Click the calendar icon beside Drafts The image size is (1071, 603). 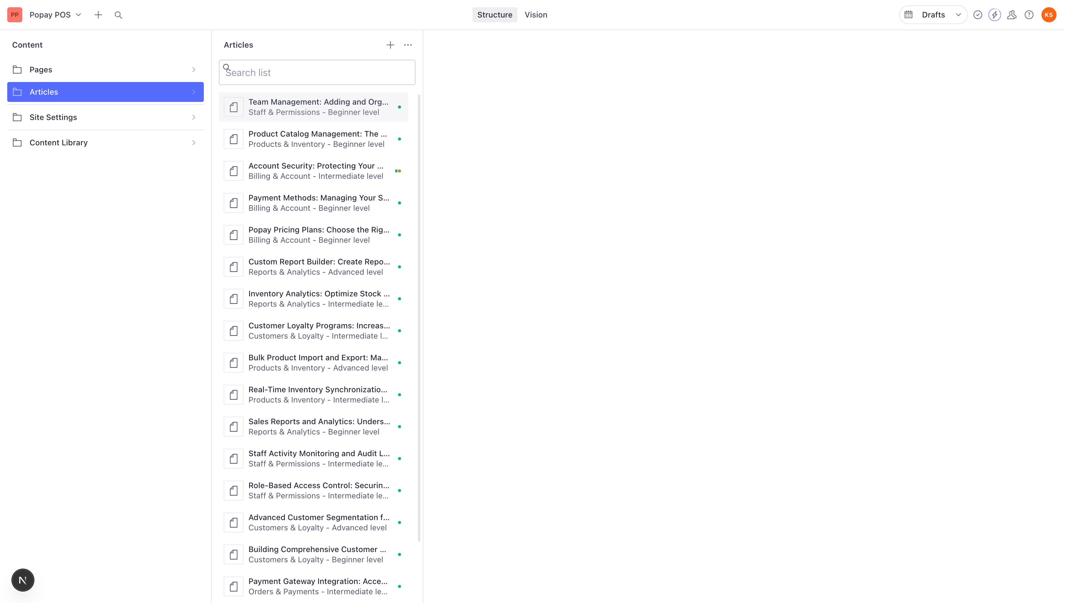pos(908,14)
